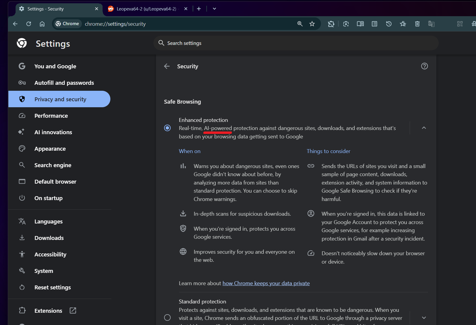Open the history clock toolbar icon
The height and width of the screenshot is (325, 476).
click(x=389, y=24)
